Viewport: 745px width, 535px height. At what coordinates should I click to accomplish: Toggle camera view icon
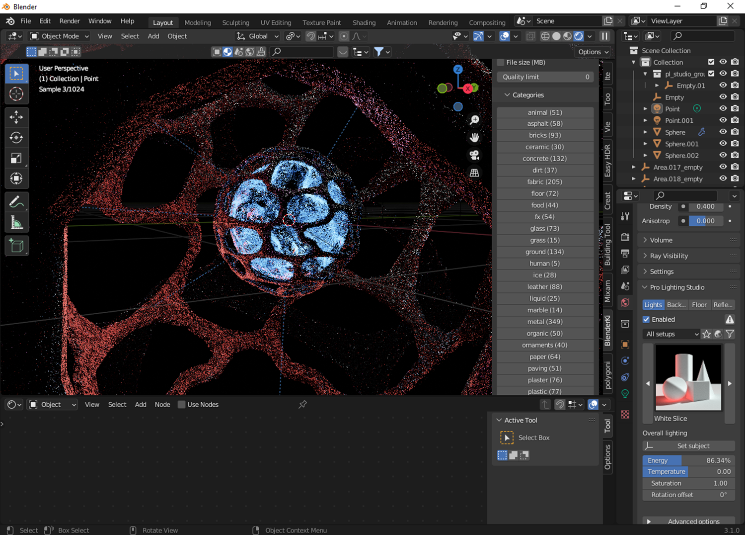[x=474, y=155]
